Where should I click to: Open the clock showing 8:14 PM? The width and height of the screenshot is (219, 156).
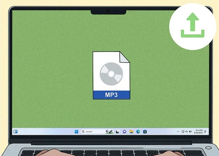coord(199,130)
